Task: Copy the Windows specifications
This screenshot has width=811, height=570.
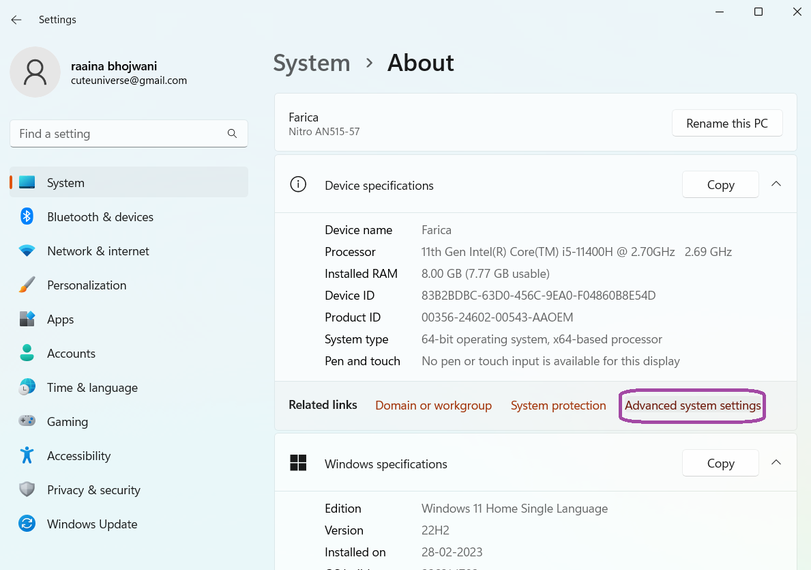Action: click(720, 464)
